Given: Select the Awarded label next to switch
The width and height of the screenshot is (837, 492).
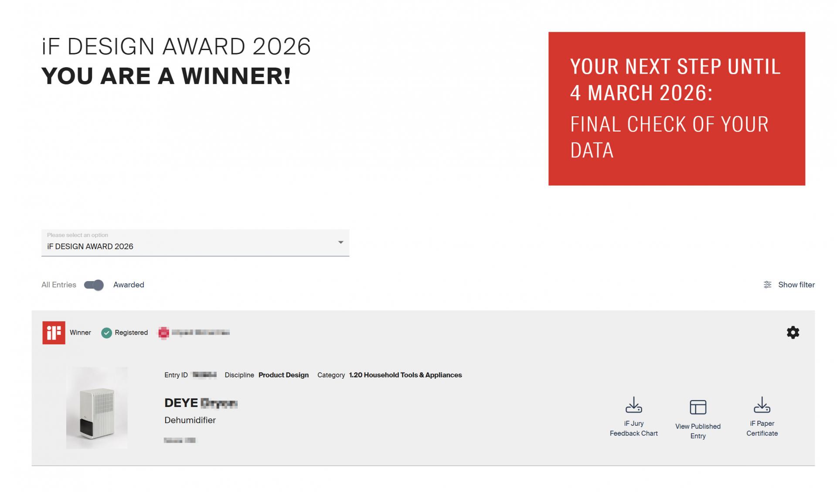Looking at the screenshot, I should click(129, 285).
